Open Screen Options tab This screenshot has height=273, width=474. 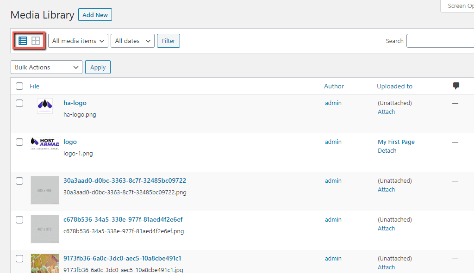coord(457,6)
